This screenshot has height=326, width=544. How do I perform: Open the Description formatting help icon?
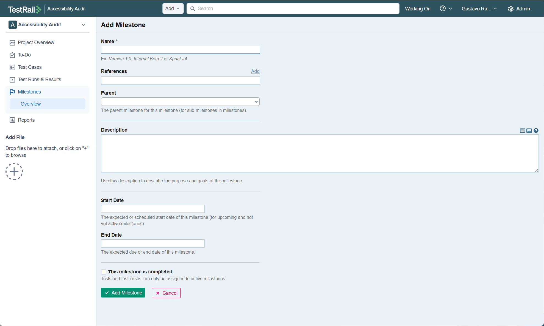coord(536,131)
